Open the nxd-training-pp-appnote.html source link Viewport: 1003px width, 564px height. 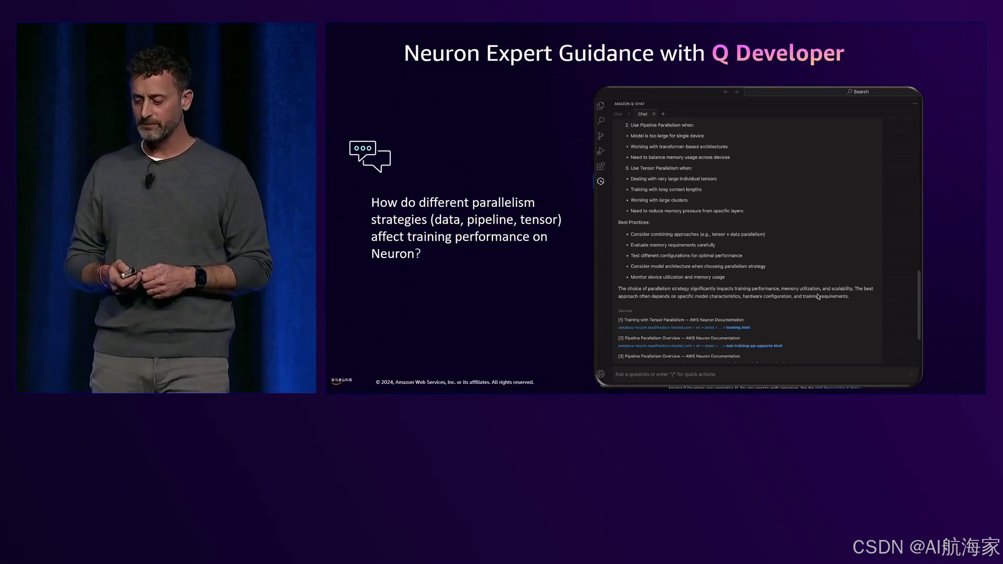click(x=754, y=346)
